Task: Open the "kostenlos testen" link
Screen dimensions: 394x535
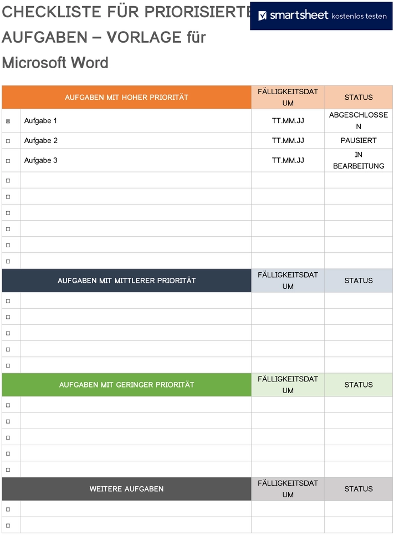Action: [x=359, y=16]
